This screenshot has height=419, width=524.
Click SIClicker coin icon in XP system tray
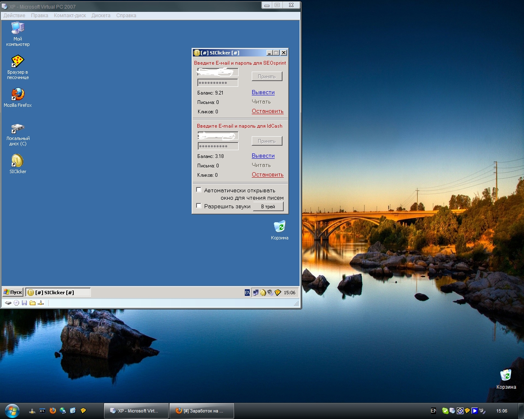point(263,293)
